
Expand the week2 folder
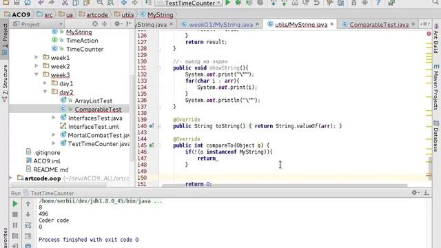point(37,66)
